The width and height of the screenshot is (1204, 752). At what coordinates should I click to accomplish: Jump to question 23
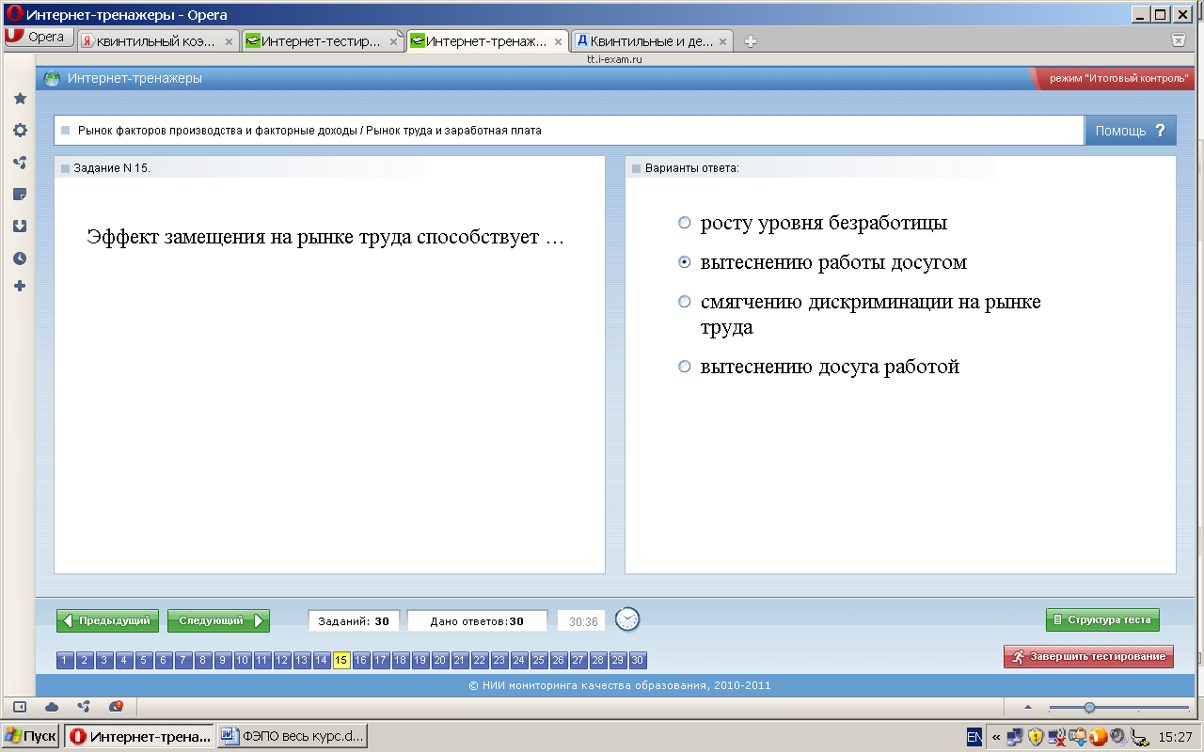coord(499,661)
